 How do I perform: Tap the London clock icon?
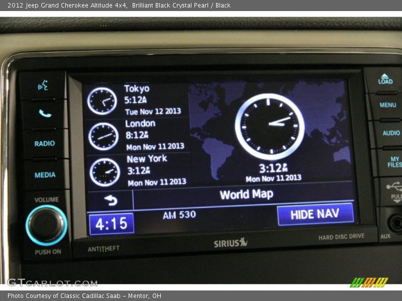click(104, 136)
